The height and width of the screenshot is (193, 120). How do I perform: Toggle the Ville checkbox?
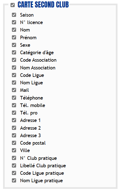click(x=14, y=150)
